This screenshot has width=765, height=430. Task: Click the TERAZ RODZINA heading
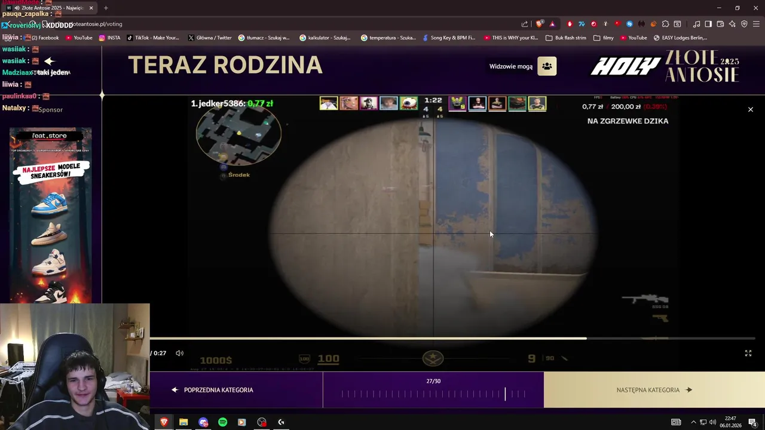pos(225,65)
